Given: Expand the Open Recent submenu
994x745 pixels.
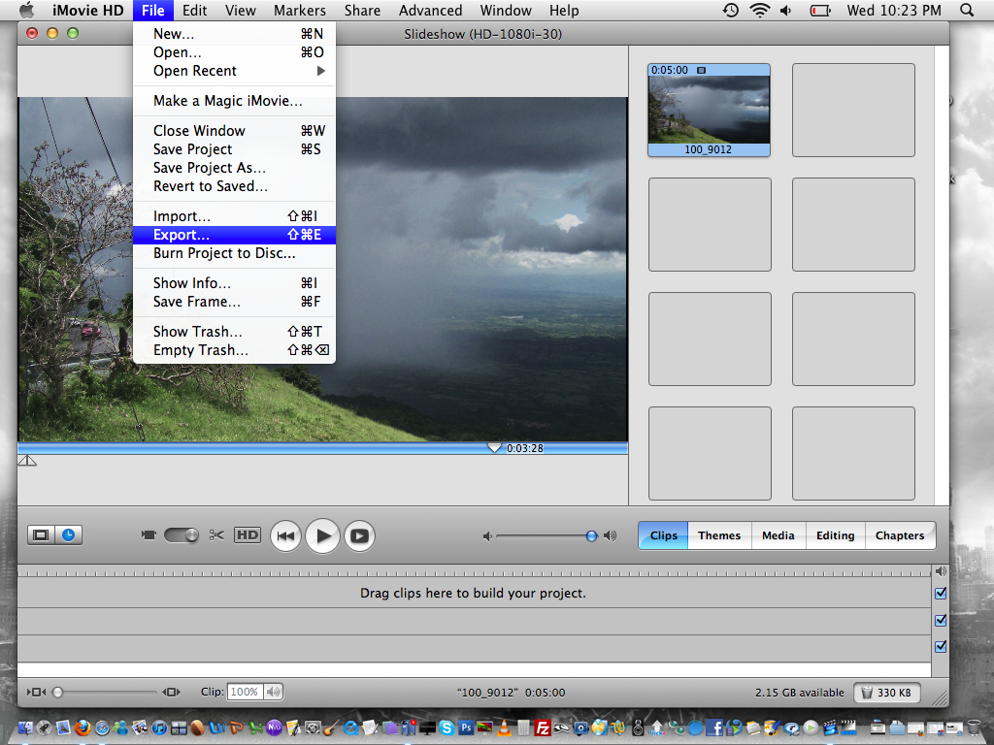Looking at the screenshot, I should (234, 71).
